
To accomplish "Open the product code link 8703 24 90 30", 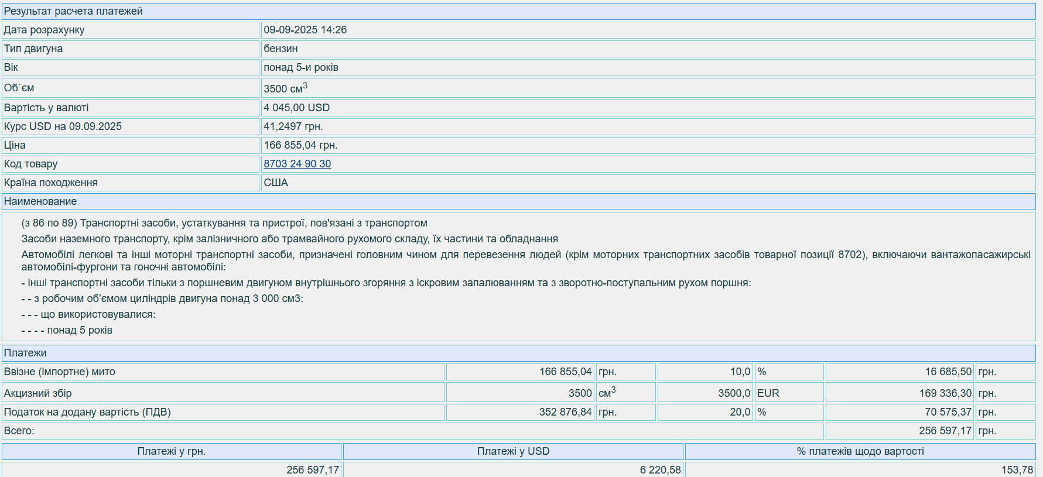I will click(297, 164).
